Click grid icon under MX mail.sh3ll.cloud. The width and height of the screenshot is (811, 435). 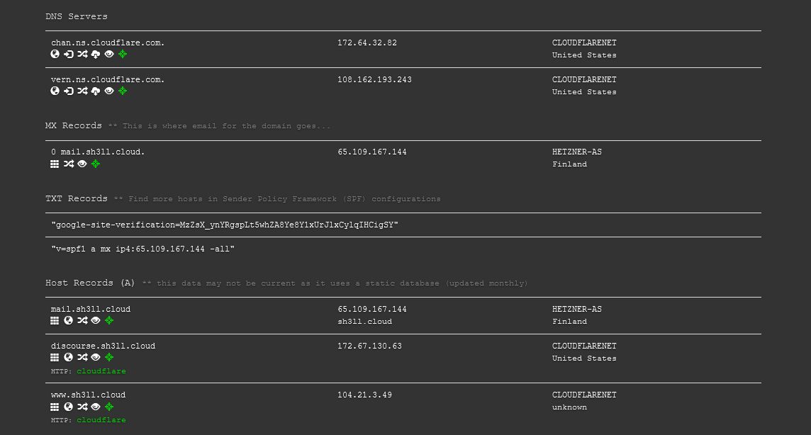(x=55, y=164)
